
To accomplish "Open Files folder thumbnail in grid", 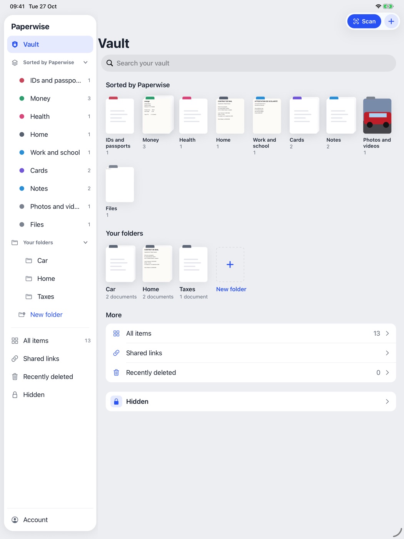I will pos(120,184).
